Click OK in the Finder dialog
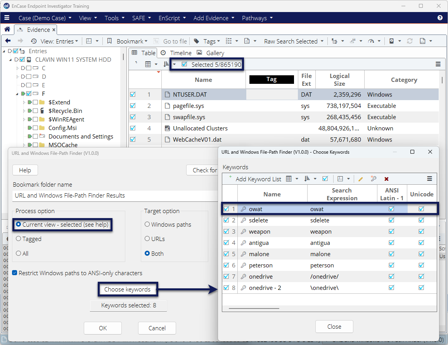This screenshot has width=448, height=345. coord(103,328)
